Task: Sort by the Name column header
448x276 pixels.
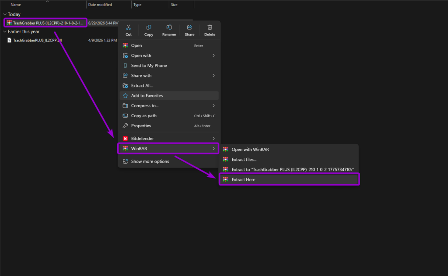Action: [16, 4]
